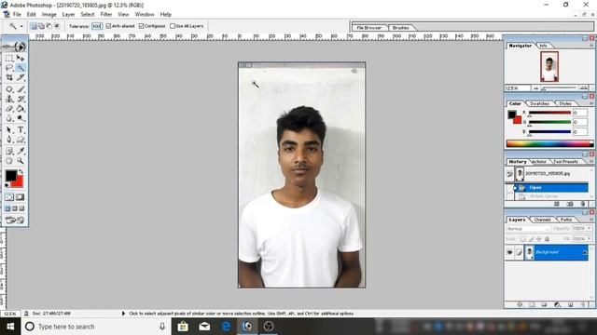Delete current state in History panel
The width and height of the screenshot is (597, 335).
point(582,204)
